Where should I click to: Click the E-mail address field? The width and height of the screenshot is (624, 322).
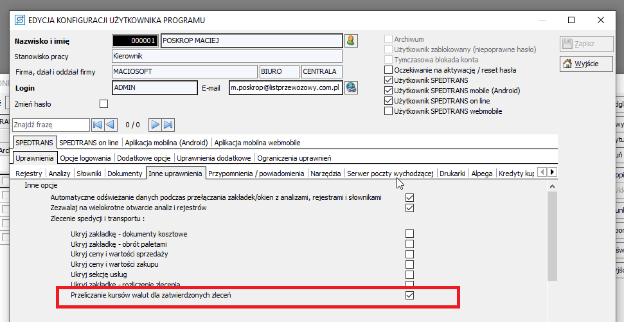tap(286, 87)
